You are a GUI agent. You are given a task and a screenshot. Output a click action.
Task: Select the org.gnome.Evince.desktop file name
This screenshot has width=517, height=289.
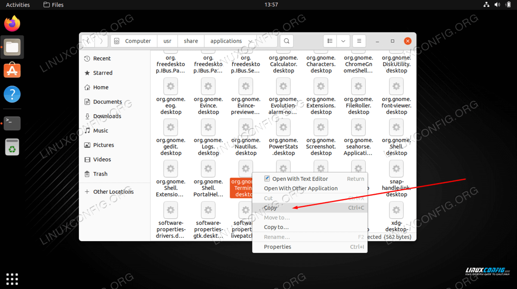208,106
